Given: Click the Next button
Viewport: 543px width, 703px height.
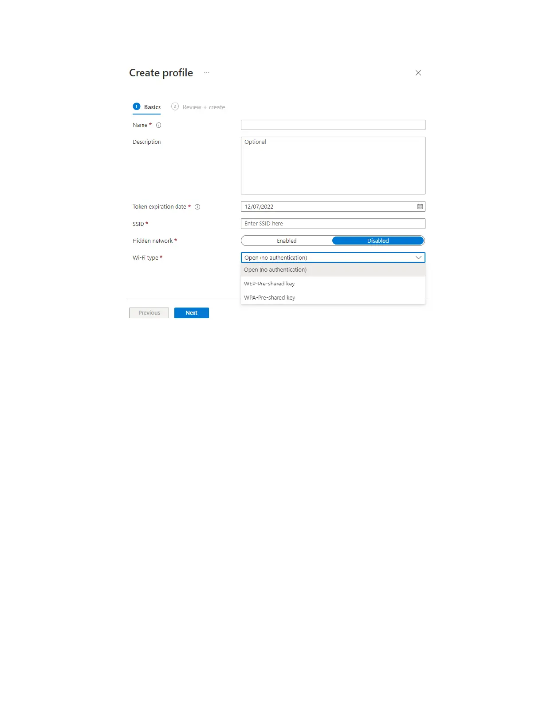Looking at the screenshot, I should 192,313.
